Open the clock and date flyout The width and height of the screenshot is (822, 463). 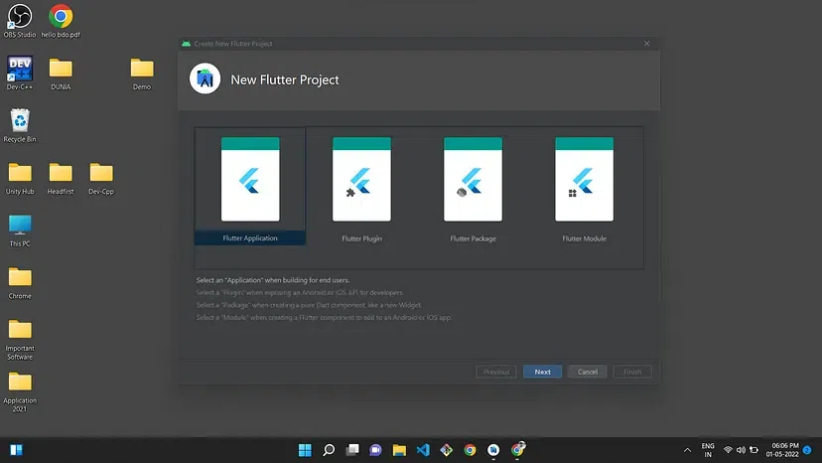point(782,450)
